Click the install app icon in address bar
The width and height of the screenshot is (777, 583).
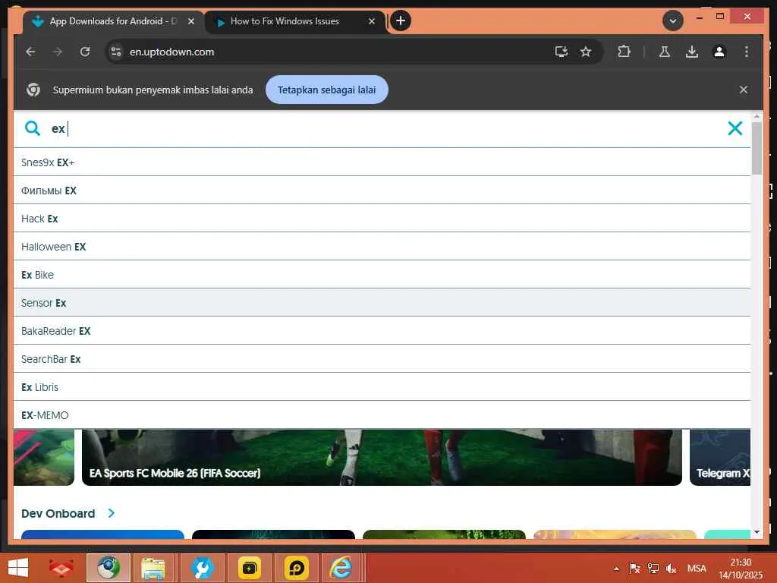(561, 52)
